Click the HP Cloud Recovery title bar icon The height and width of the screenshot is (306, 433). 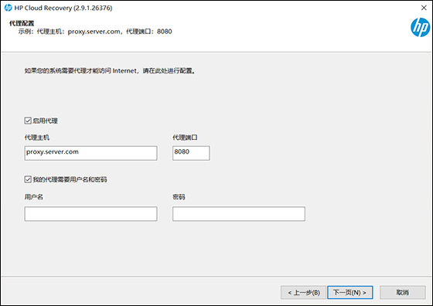coord(8,8)
